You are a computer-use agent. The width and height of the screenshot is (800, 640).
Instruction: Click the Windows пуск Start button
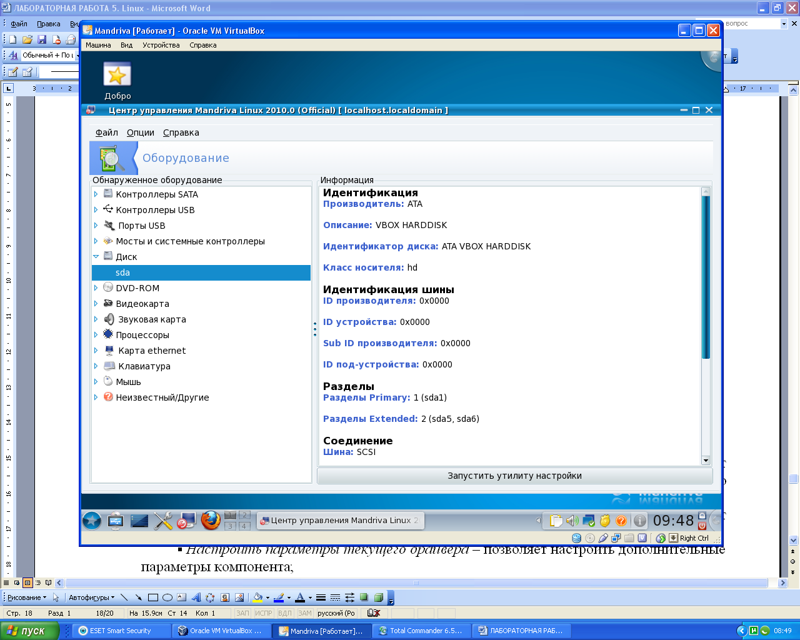pos(29,631)
